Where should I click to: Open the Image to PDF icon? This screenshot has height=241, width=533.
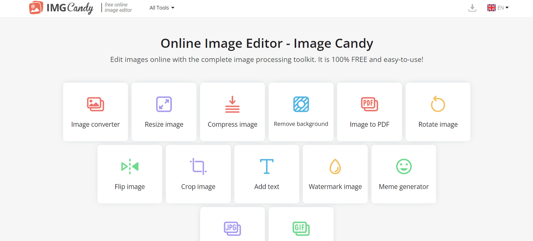pos(369,104)
